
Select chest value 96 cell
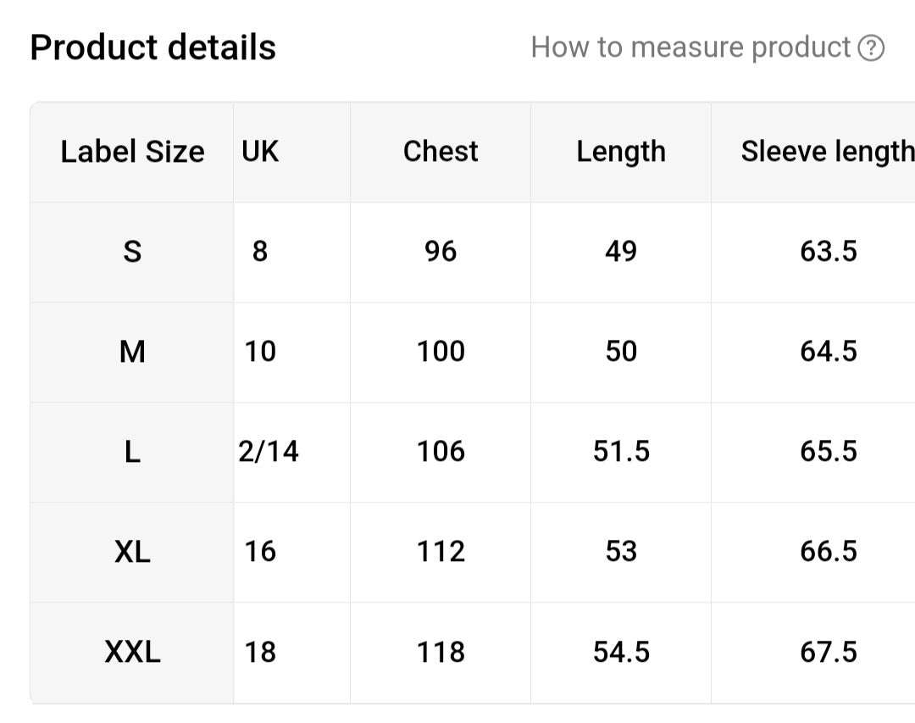pyautogui.click(x=441, y=252)
